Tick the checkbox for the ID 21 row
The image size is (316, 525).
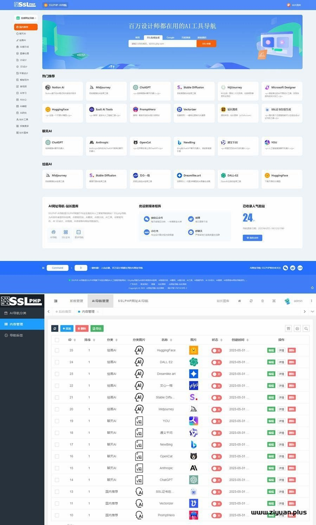[57, 397]
